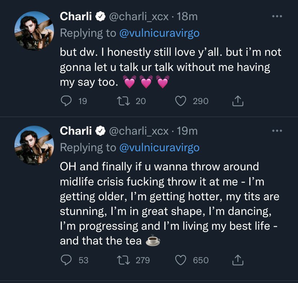Open Charli's avatar on the second tweet
298x283 pixels.
point(31,145)
